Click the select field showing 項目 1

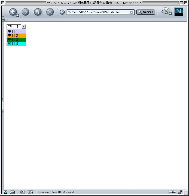tap(14, 26)
